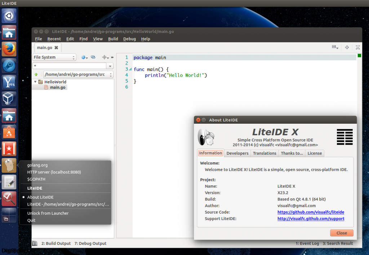
Task: Toggle the Debug Output panel
Action: (91, 243)
